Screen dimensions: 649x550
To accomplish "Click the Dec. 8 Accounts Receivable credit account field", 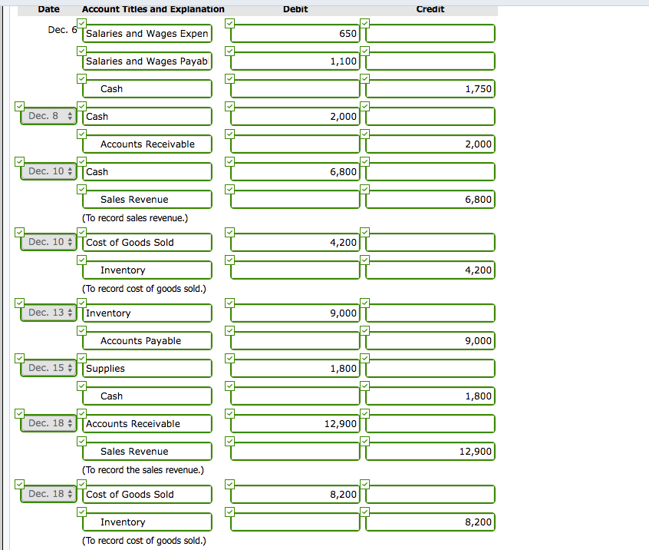I will click(147, 144).
